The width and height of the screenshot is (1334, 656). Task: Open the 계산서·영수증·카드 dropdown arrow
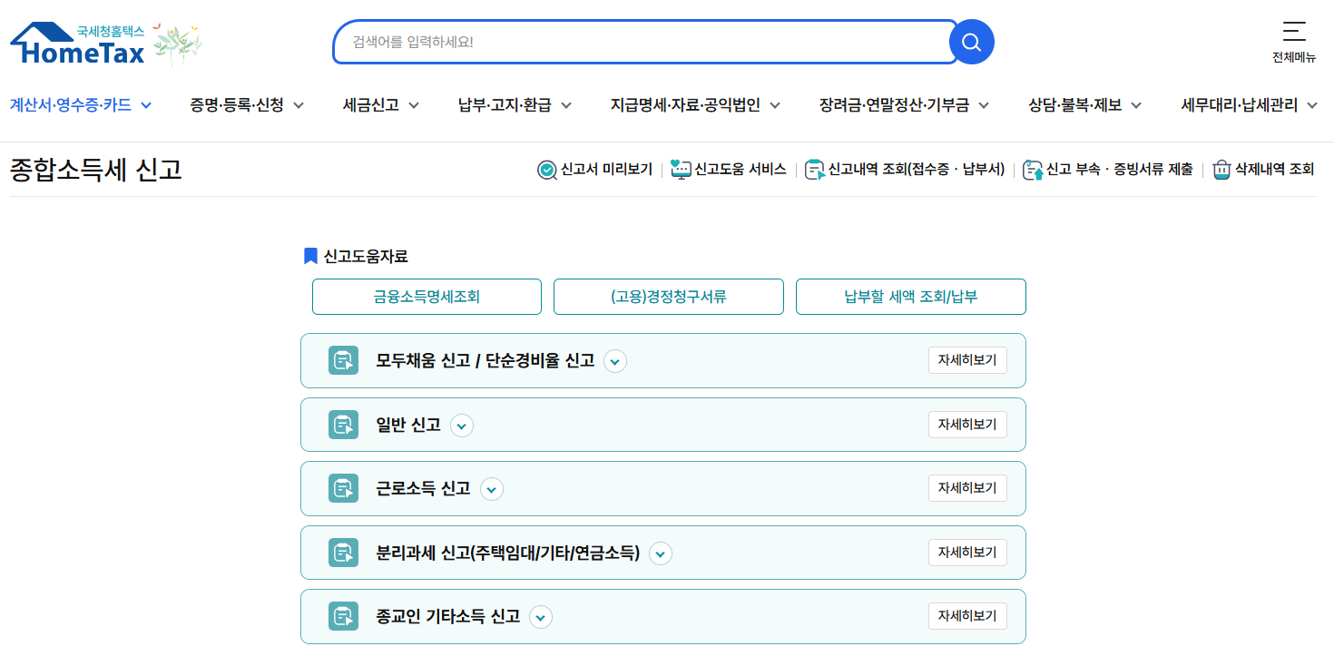click(x=146, y=105)
